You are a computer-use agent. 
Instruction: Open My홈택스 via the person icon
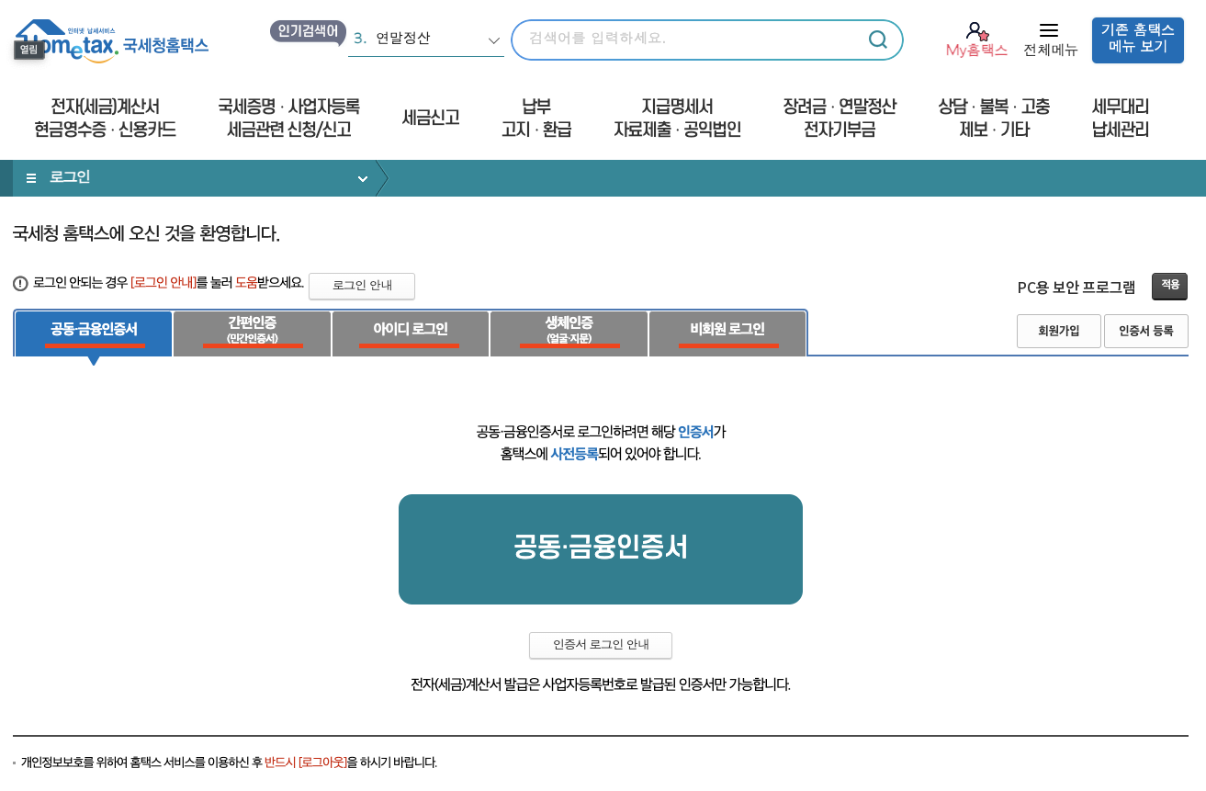[975, 30]
